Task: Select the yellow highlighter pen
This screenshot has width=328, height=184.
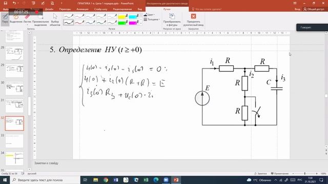Action: [x=123, y=16]
